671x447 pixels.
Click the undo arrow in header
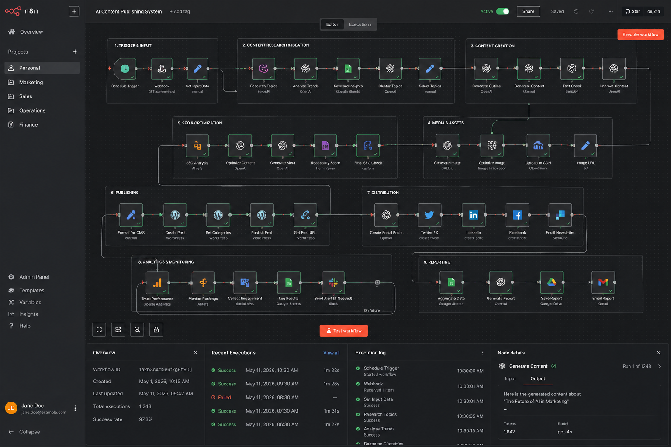576,11
